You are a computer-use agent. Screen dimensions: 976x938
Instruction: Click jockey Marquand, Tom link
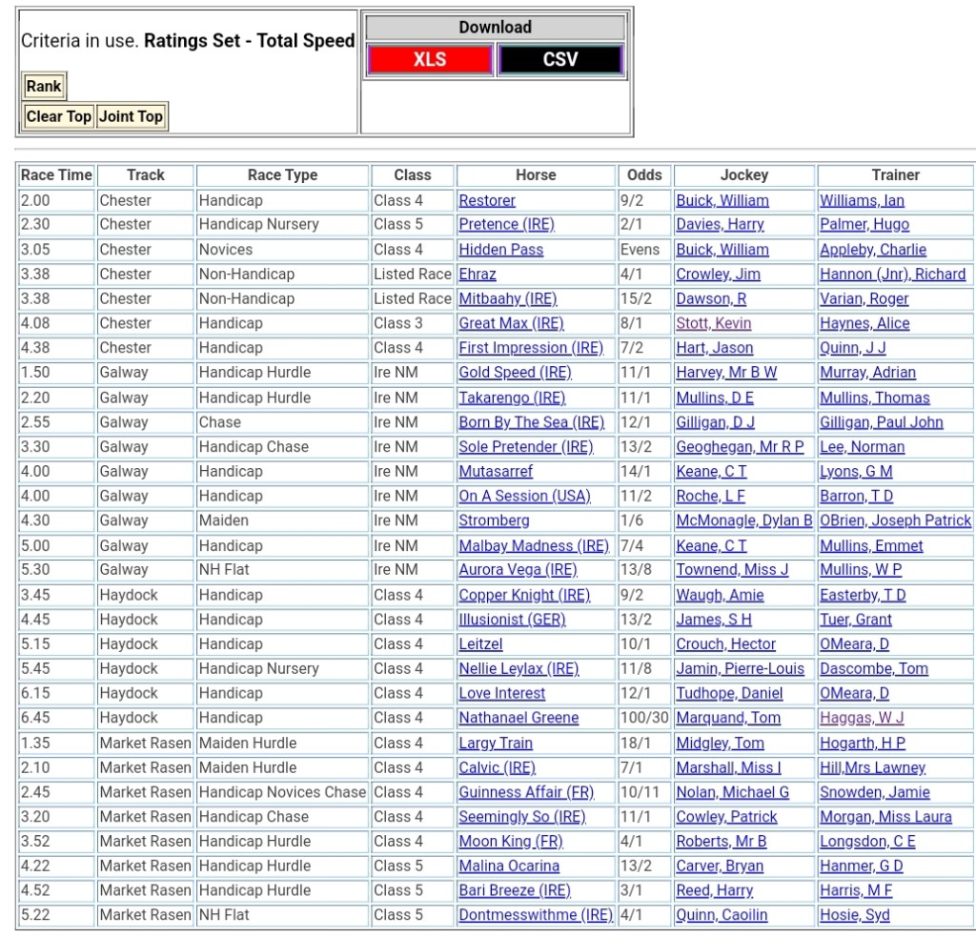coord(728,718)
